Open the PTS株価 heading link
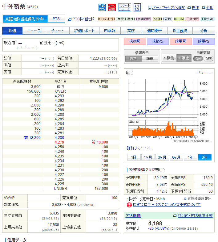 (133, 216)
